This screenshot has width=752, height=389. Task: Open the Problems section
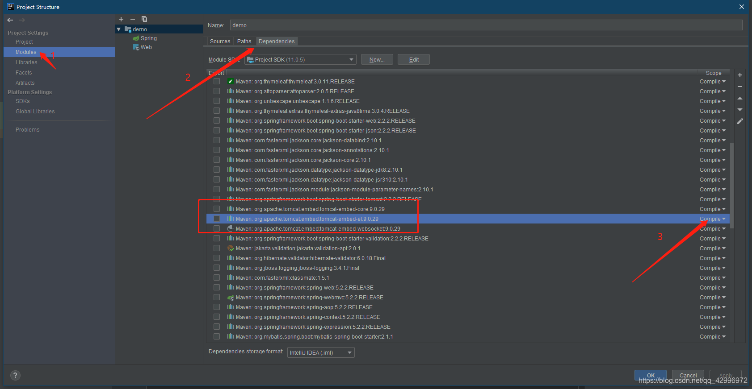pyautogui.click(x=28, y=130)
